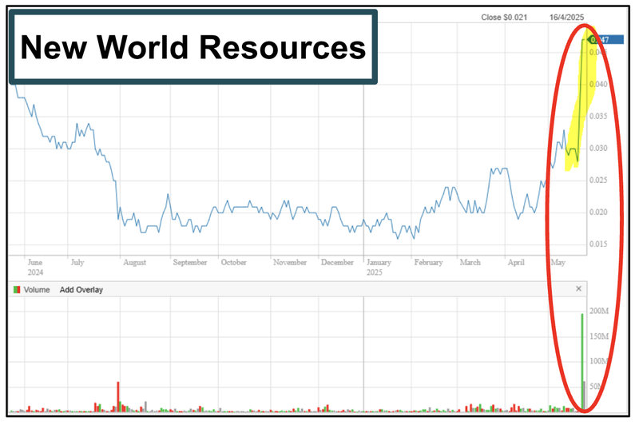The image size is (639, 425).
Task: Click the 'February' axis label
Action: [x=428, y=262]
